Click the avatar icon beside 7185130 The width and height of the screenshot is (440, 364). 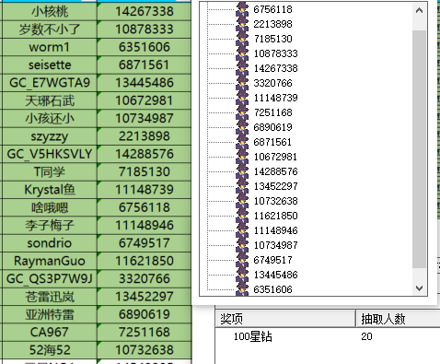point(242,39)
